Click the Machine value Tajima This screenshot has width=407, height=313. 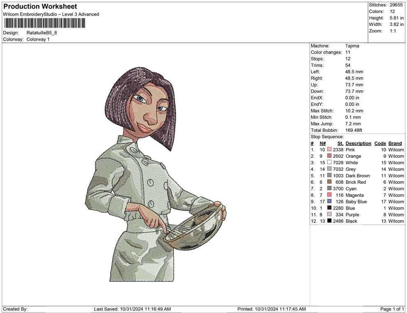(352, 46)
